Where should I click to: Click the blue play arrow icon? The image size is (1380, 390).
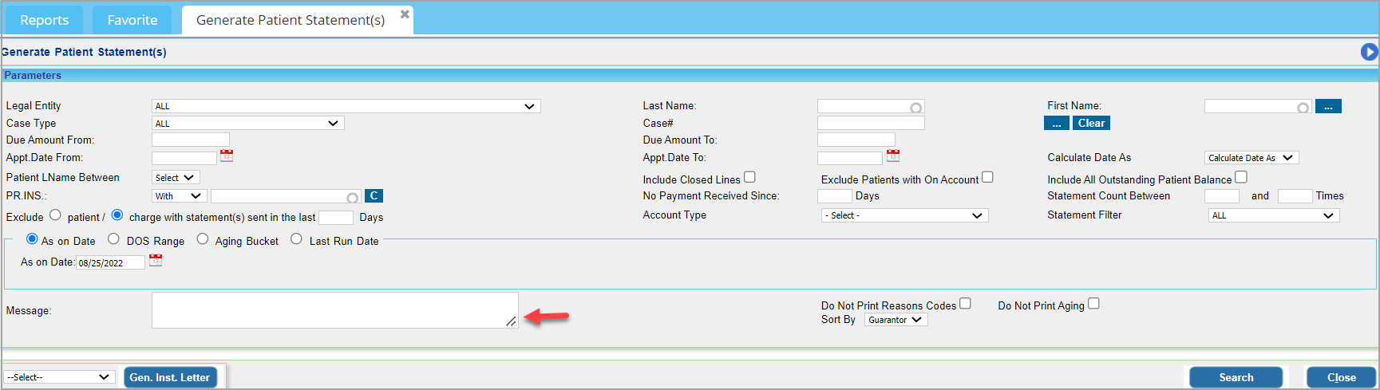click(x=1369, y=52)
